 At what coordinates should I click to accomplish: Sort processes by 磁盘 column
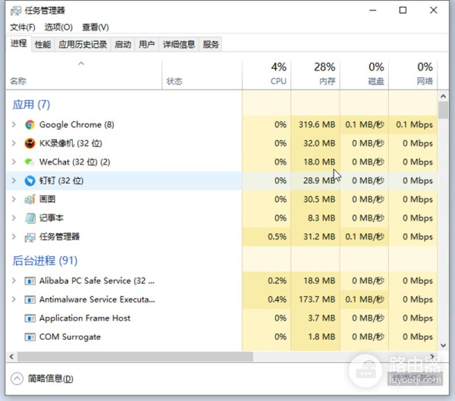pos(364,75)
